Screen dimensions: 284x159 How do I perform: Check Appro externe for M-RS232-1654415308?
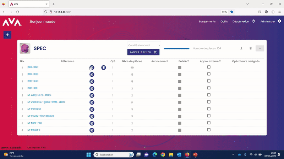click(x=209, y=116)
